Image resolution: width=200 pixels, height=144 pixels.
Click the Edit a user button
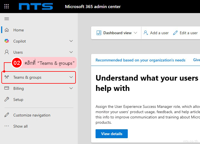pyautogui.click(x=185, y=33)
